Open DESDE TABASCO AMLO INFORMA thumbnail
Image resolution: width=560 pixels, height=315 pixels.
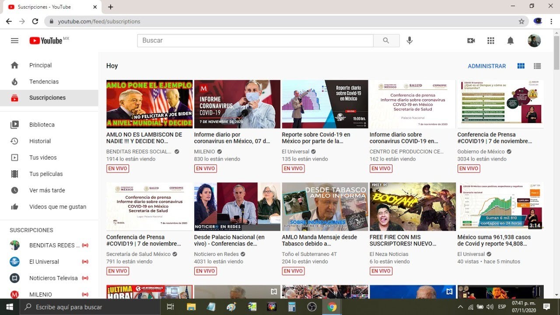[325, 206]
